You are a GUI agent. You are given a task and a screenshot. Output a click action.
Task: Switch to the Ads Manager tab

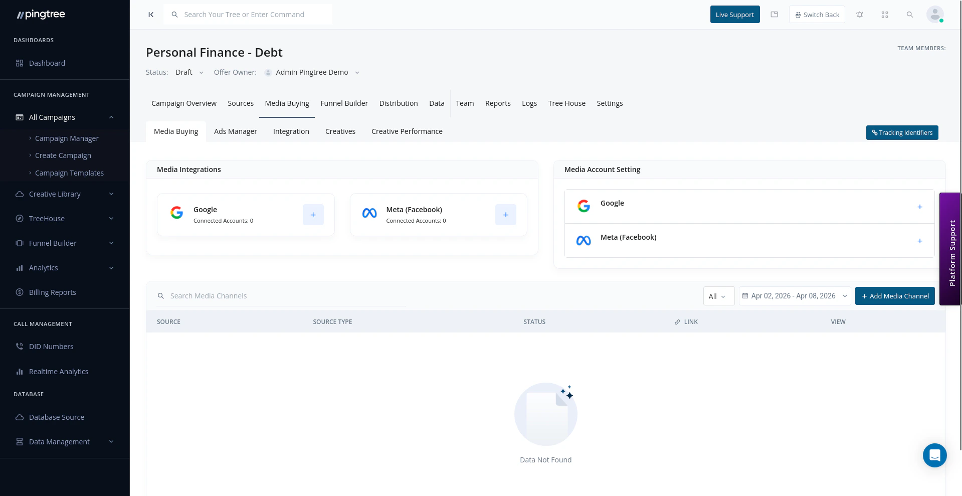(x=235, y=131)
